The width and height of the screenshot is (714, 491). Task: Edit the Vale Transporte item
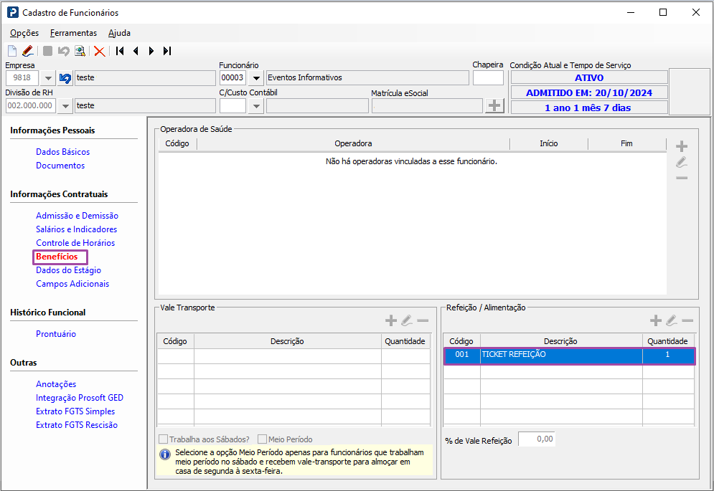407,321
